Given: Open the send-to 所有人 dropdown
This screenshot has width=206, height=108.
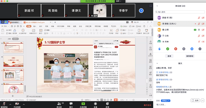Looking at the screenshot, I should coord(165,101).
